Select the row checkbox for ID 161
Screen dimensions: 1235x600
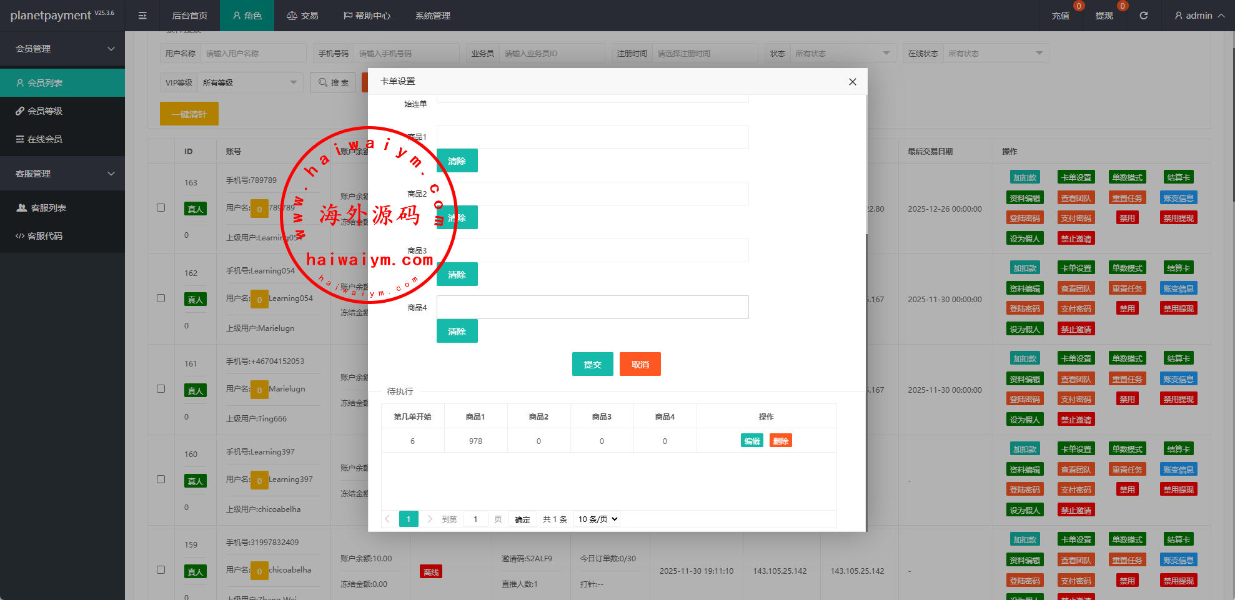pos(161,389)
